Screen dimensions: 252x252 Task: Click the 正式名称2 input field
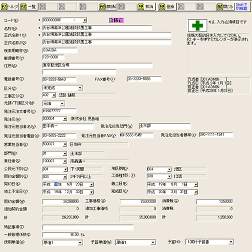107,42
